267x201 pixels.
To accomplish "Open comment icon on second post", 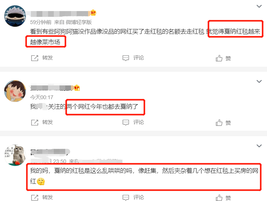I will tap(125, 122).
